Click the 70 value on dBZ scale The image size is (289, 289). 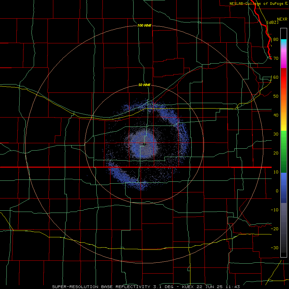pyautogui.click(x=276, y=58)
